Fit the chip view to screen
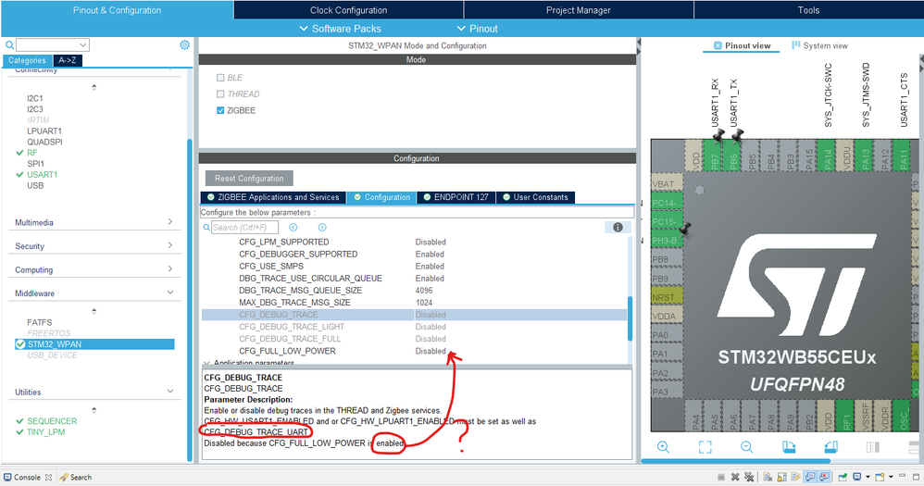This screenshot has width=924, height=486. (x=705, y=447)
